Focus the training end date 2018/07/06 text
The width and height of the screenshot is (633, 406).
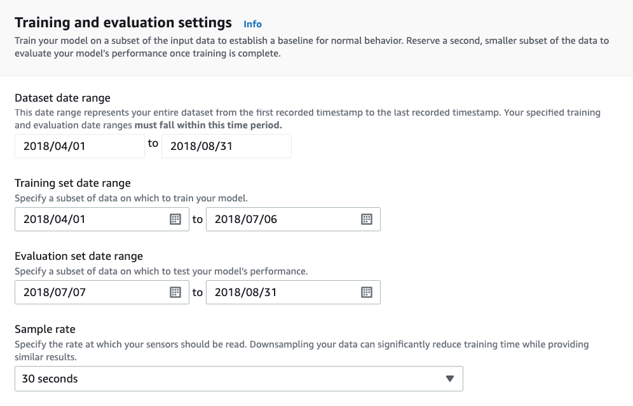point(280,219)
